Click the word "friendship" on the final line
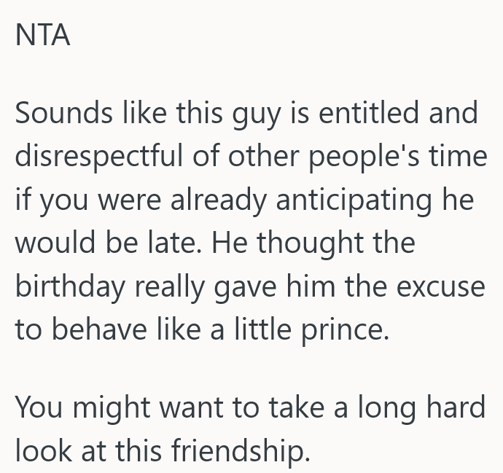 (232, 450)
